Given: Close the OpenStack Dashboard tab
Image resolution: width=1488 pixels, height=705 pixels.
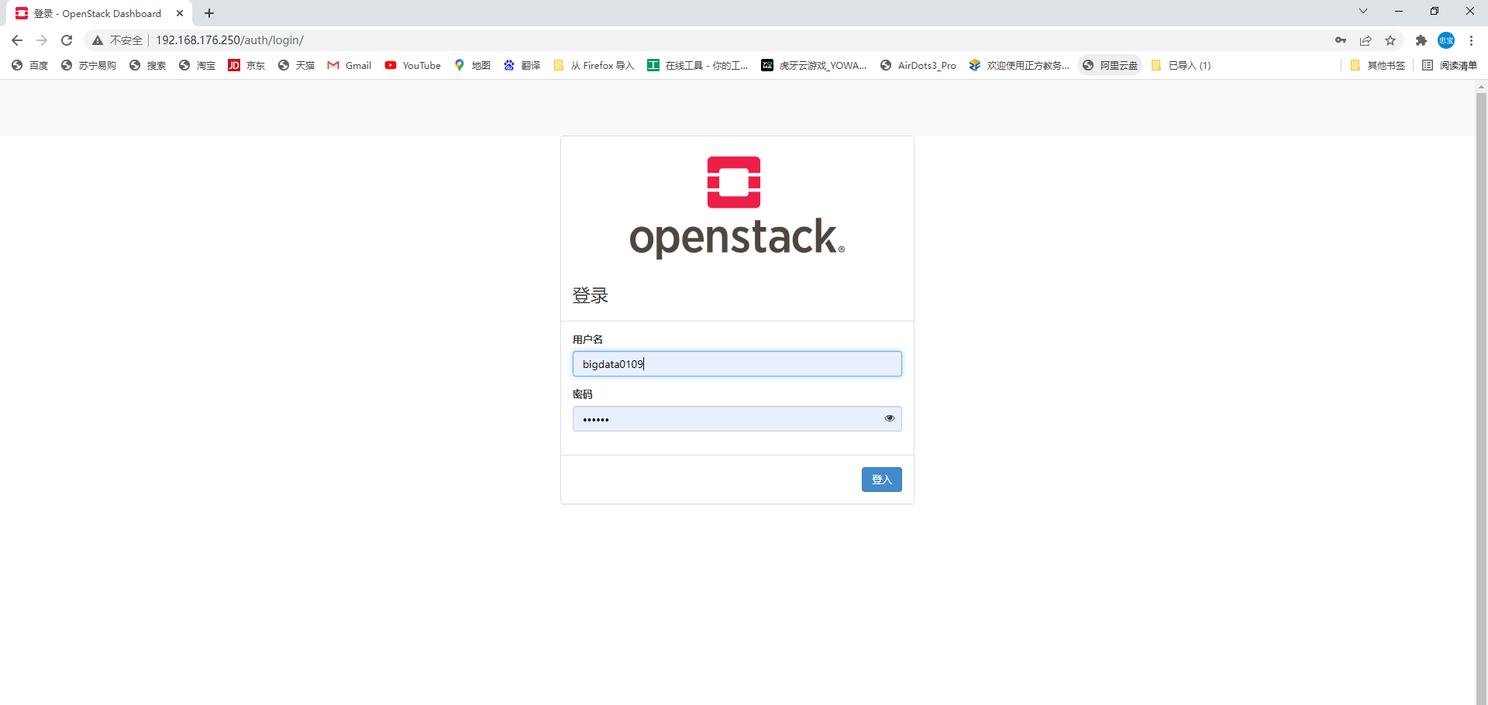Looking at the screenshot, I should 180,13.
